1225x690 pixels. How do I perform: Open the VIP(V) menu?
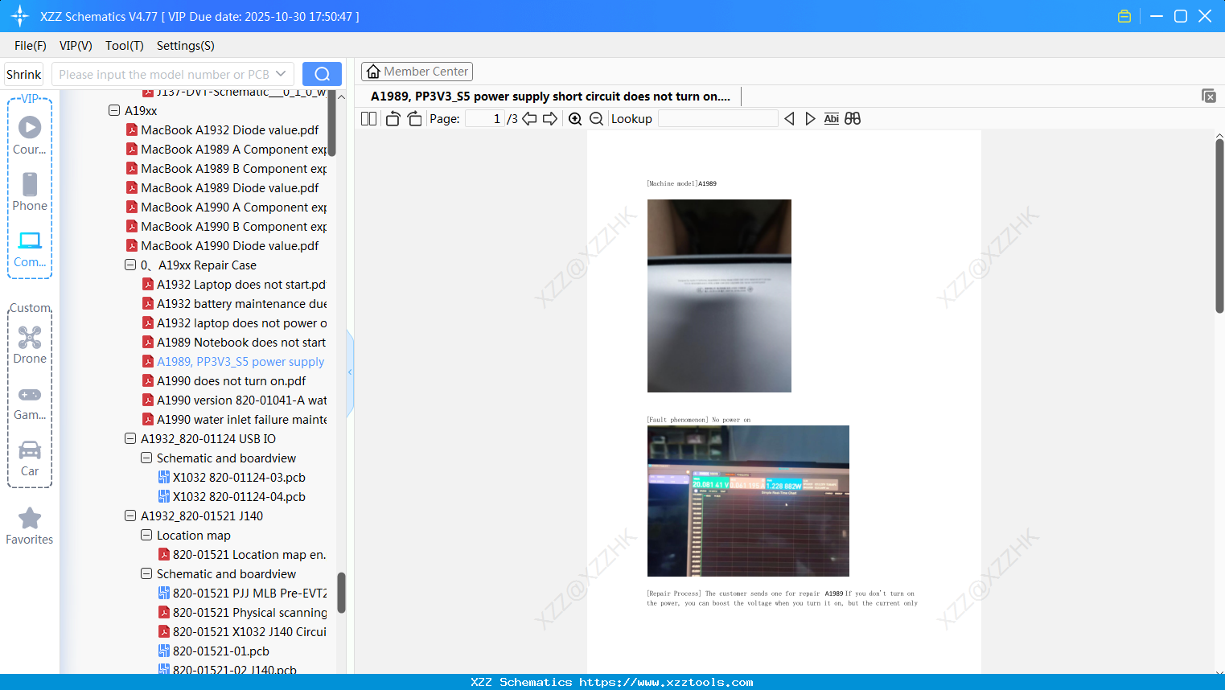click(x=76, y=46)
